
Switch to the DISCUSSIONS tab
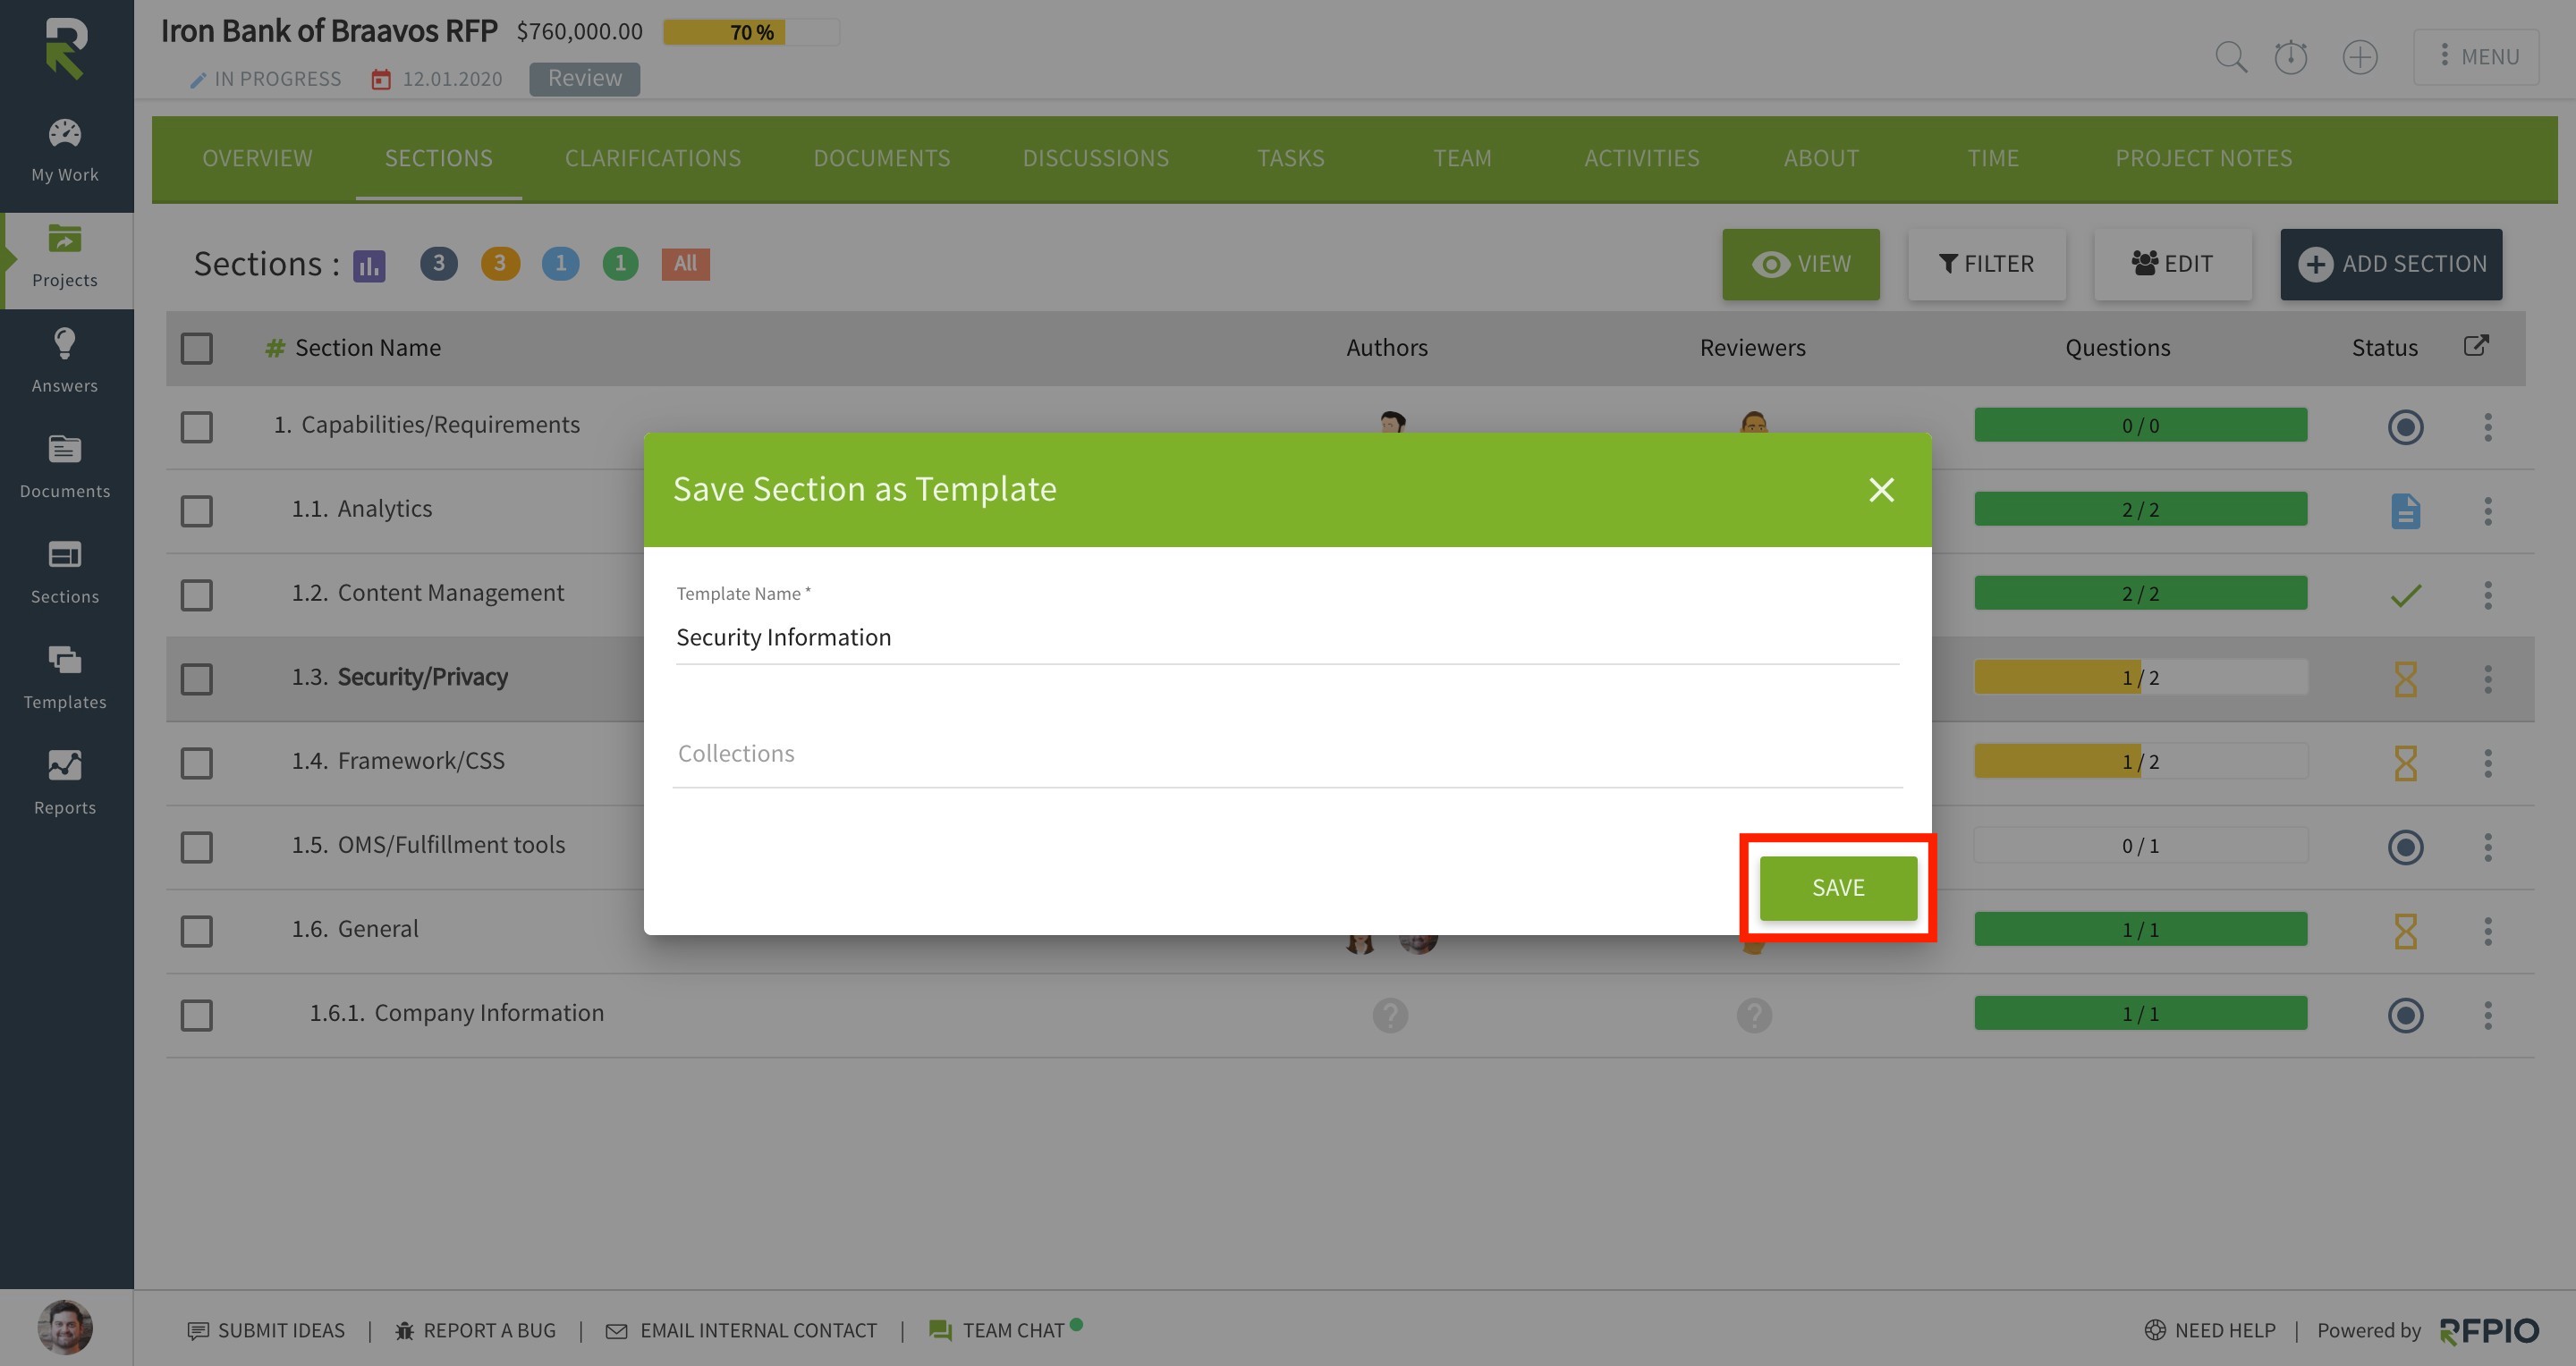point(1095,158)
